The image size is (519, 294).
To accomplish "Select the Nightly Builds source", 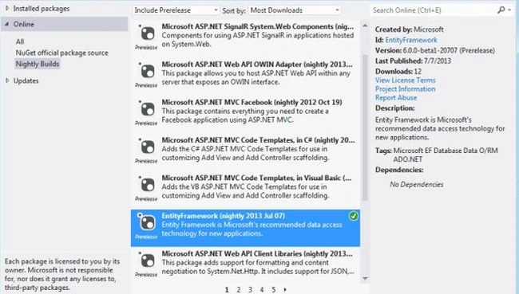I will [x=38, y=64].
